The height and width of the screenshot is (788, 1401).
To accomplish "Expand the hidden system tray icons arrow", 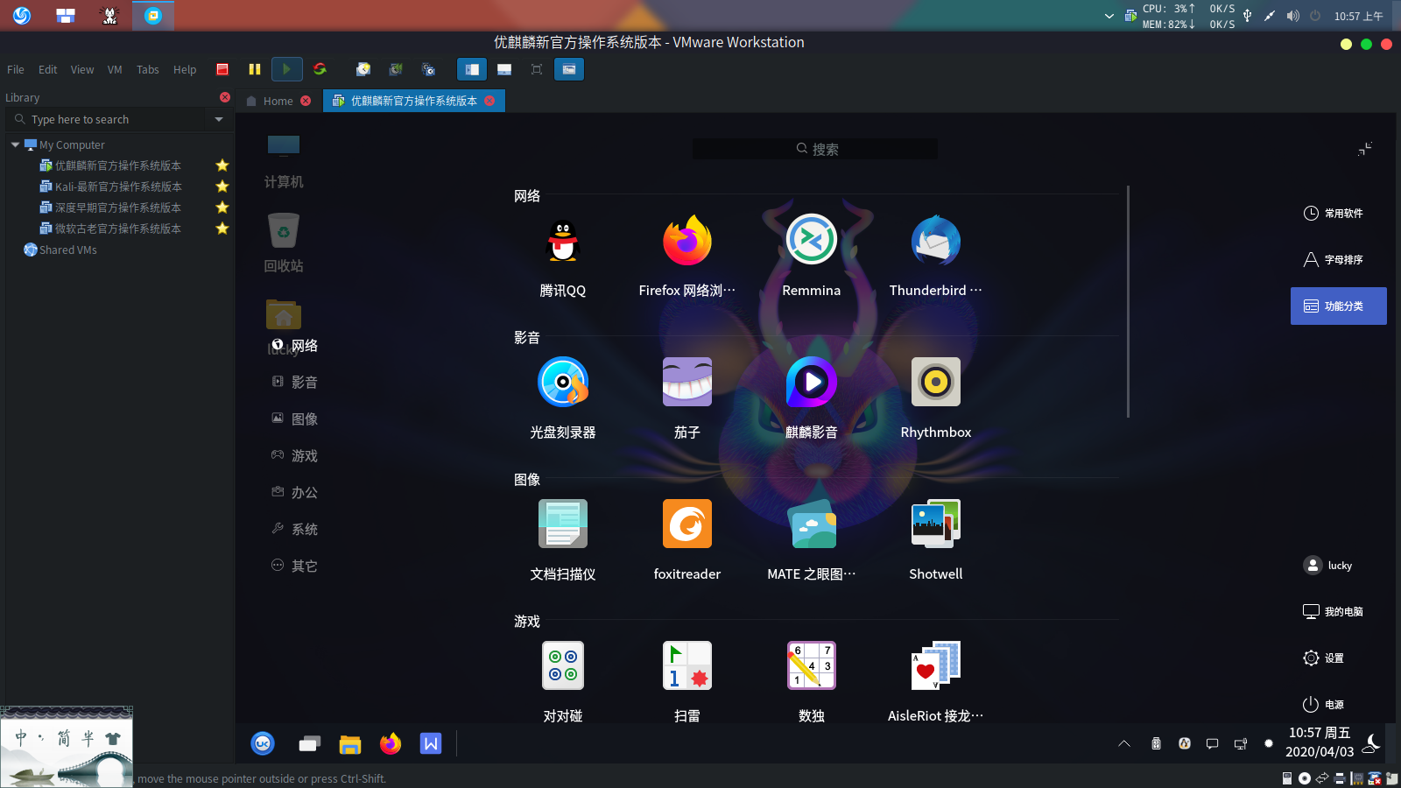I will pyautogui.click(x=1124, y=743).
